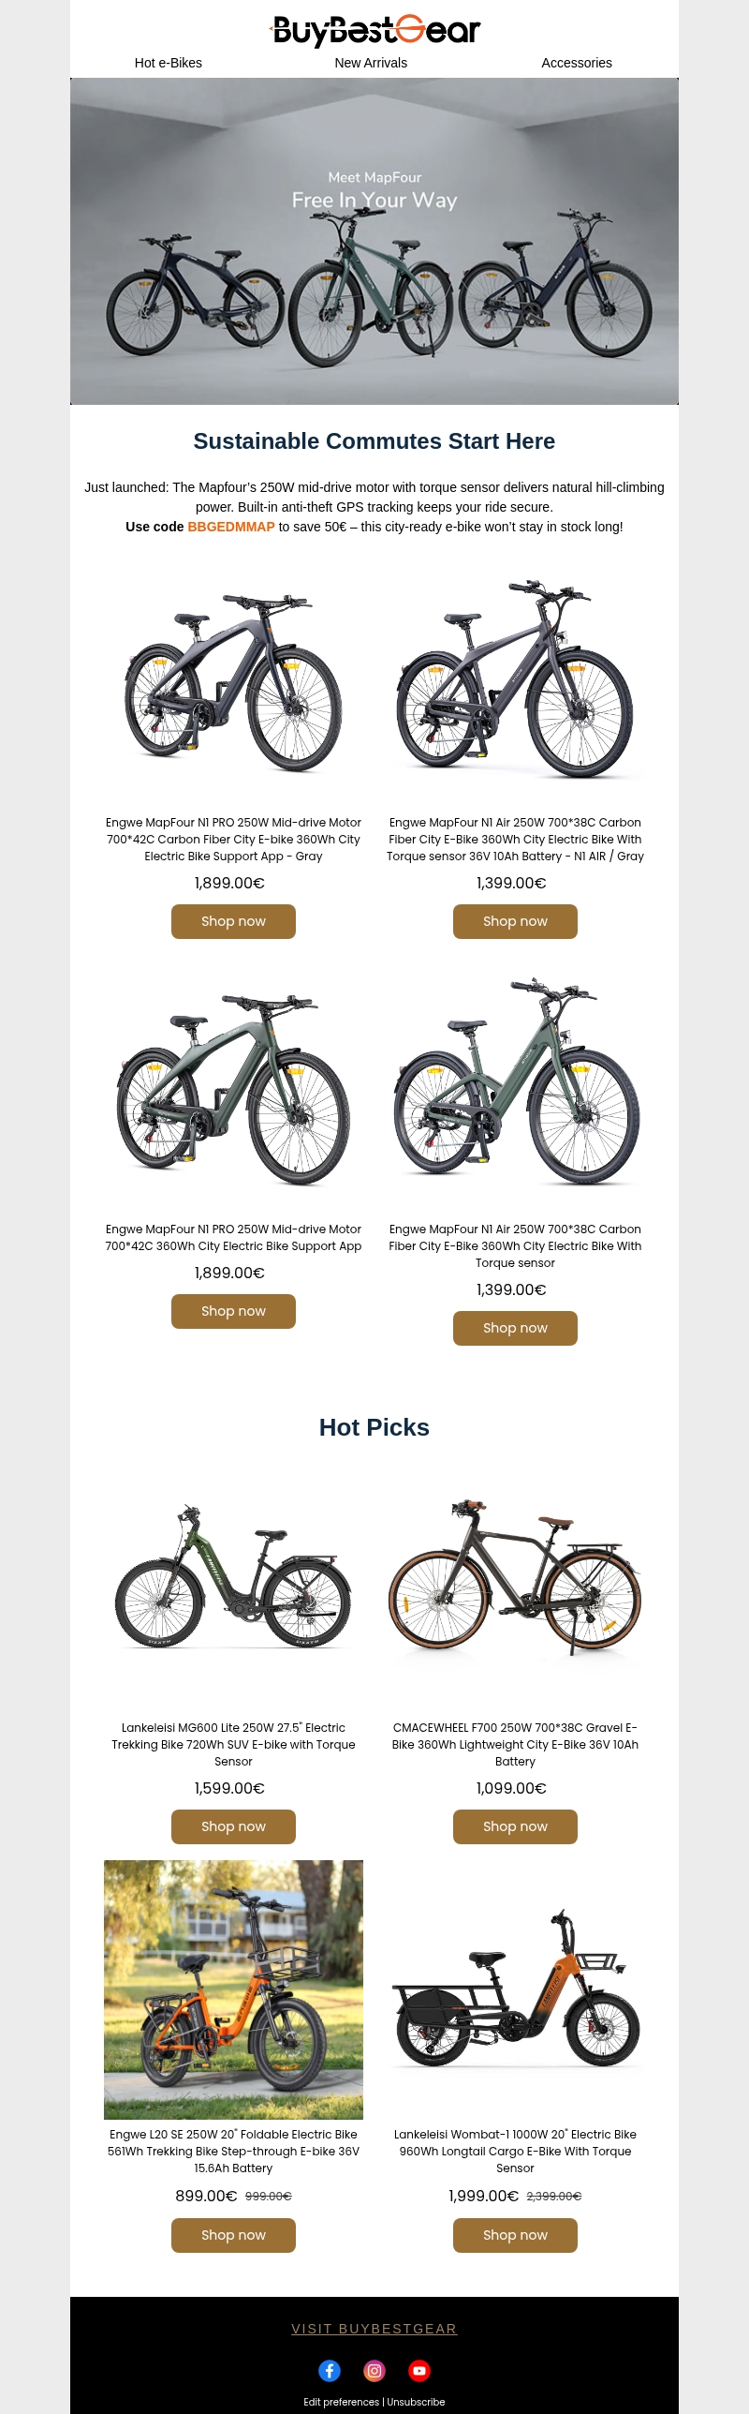Open the Instagram icon link
This screenshot has height=2414, width=749.
(374, 2371)
